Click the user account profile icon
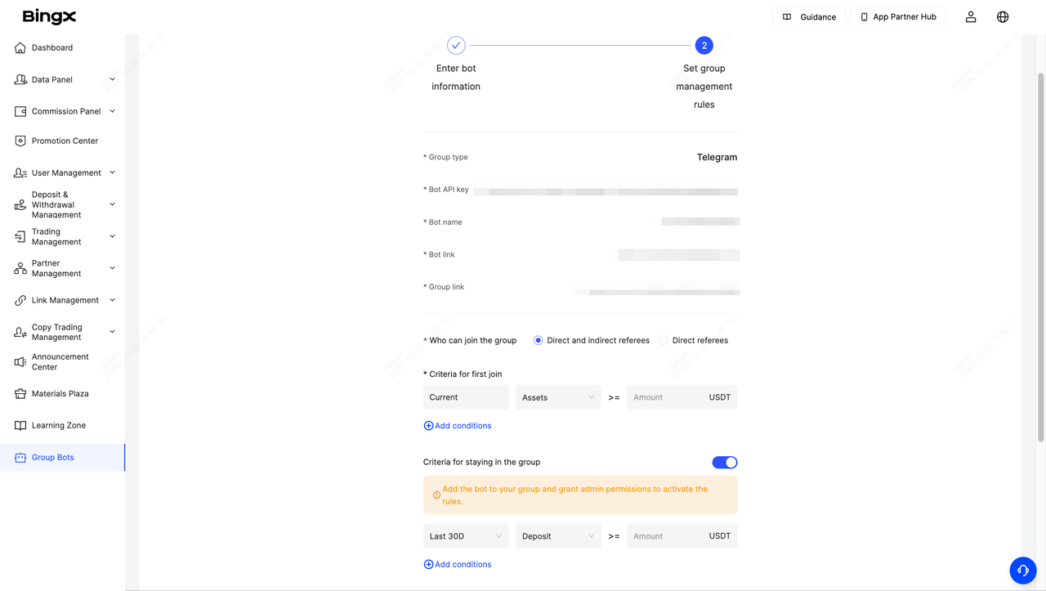1046x591 pixels. pos(971,17)
